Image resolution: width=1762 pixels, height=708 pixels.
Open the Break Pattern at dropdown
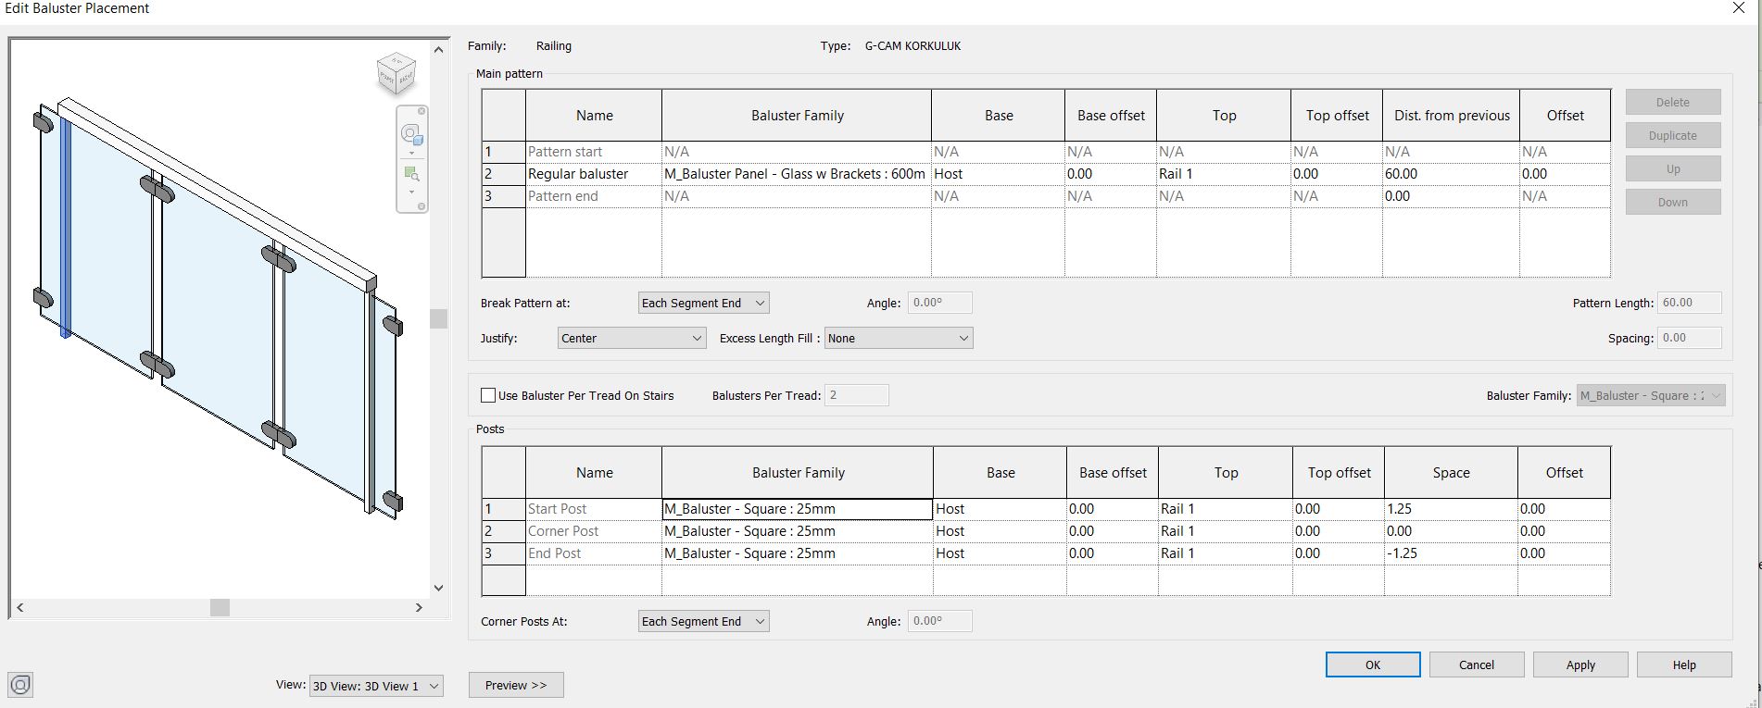pyautogui.click(x=704, y=303)
